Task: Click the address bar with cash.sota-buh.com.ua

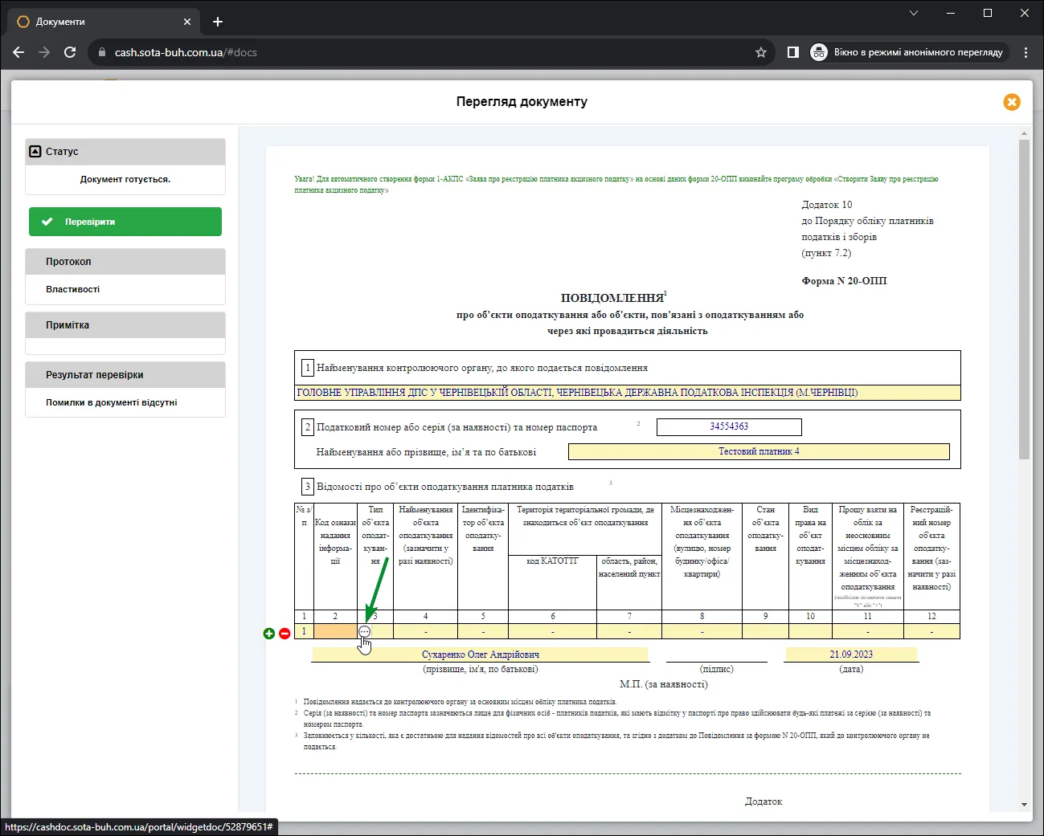Action: pyautogui.click(x=426, y=52)
